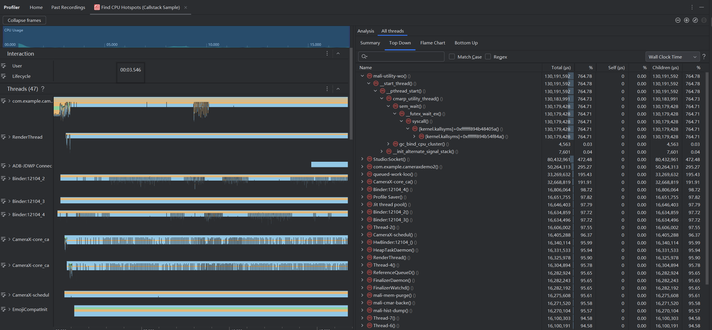712x330 pixels.
Task: Click the help icon beside Threads (47)
Action: [x=43, y=89]
